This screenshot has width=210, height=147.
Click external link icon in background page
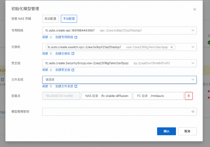tap(3, 79)
